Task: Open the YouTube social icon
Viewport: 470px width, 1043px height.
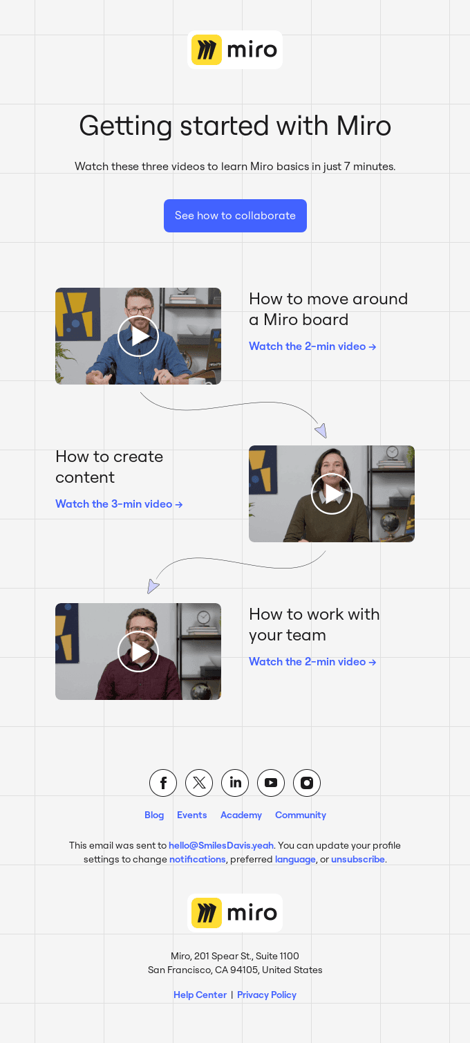Action: (271, 783)
